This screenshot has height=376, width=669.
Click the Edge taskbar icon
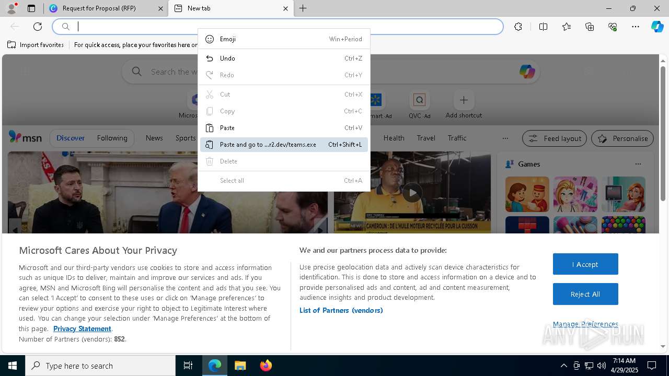[215, 366]
